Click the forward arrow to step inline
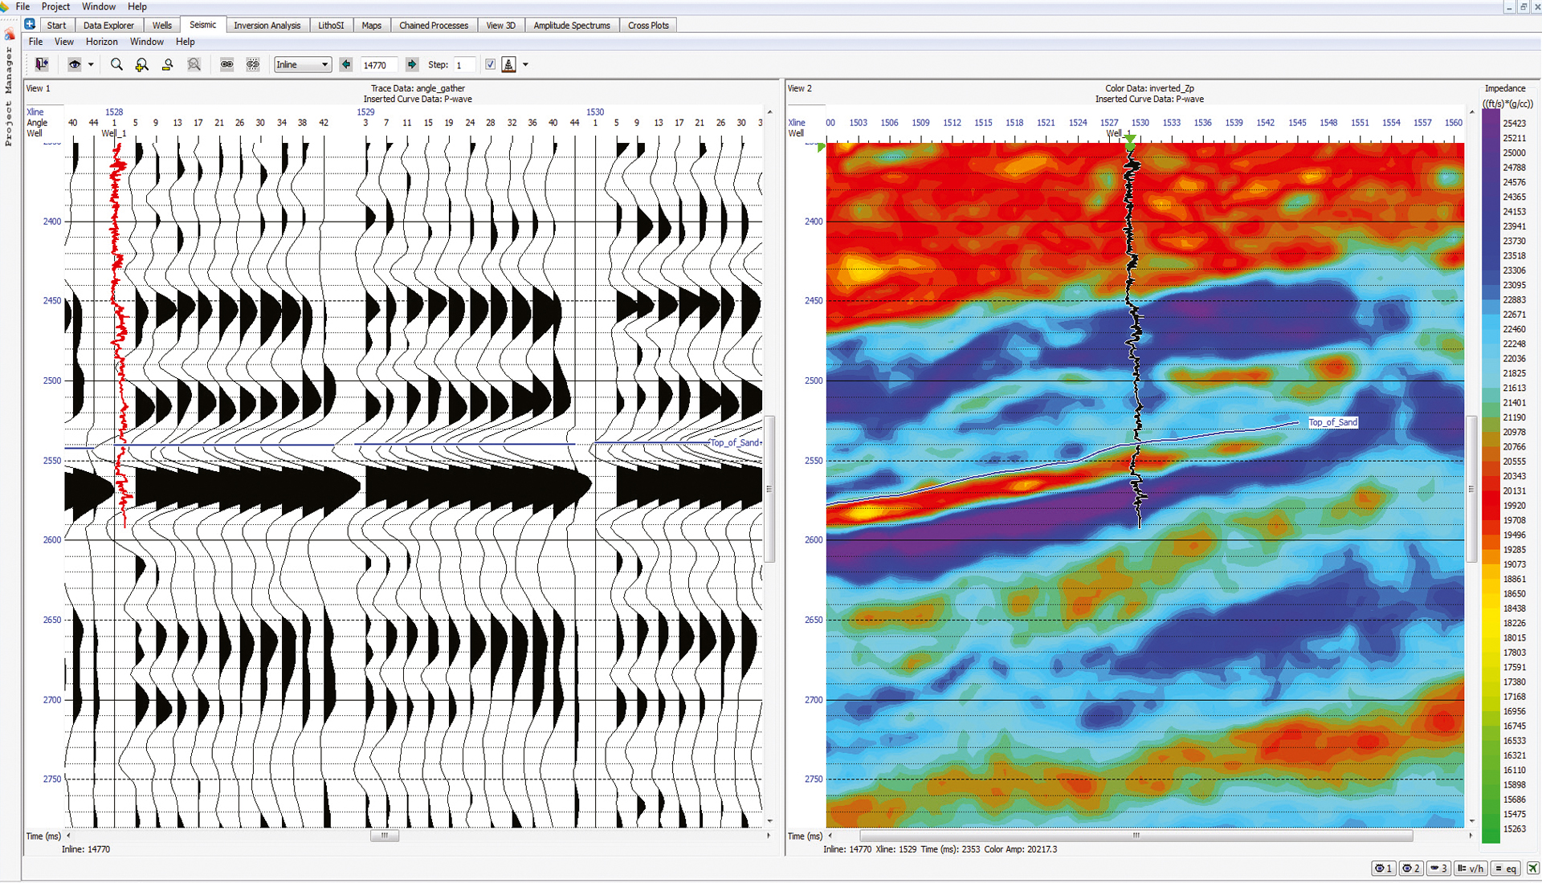This screenshot has width=1542, height=883. click(x=412, y=64)
